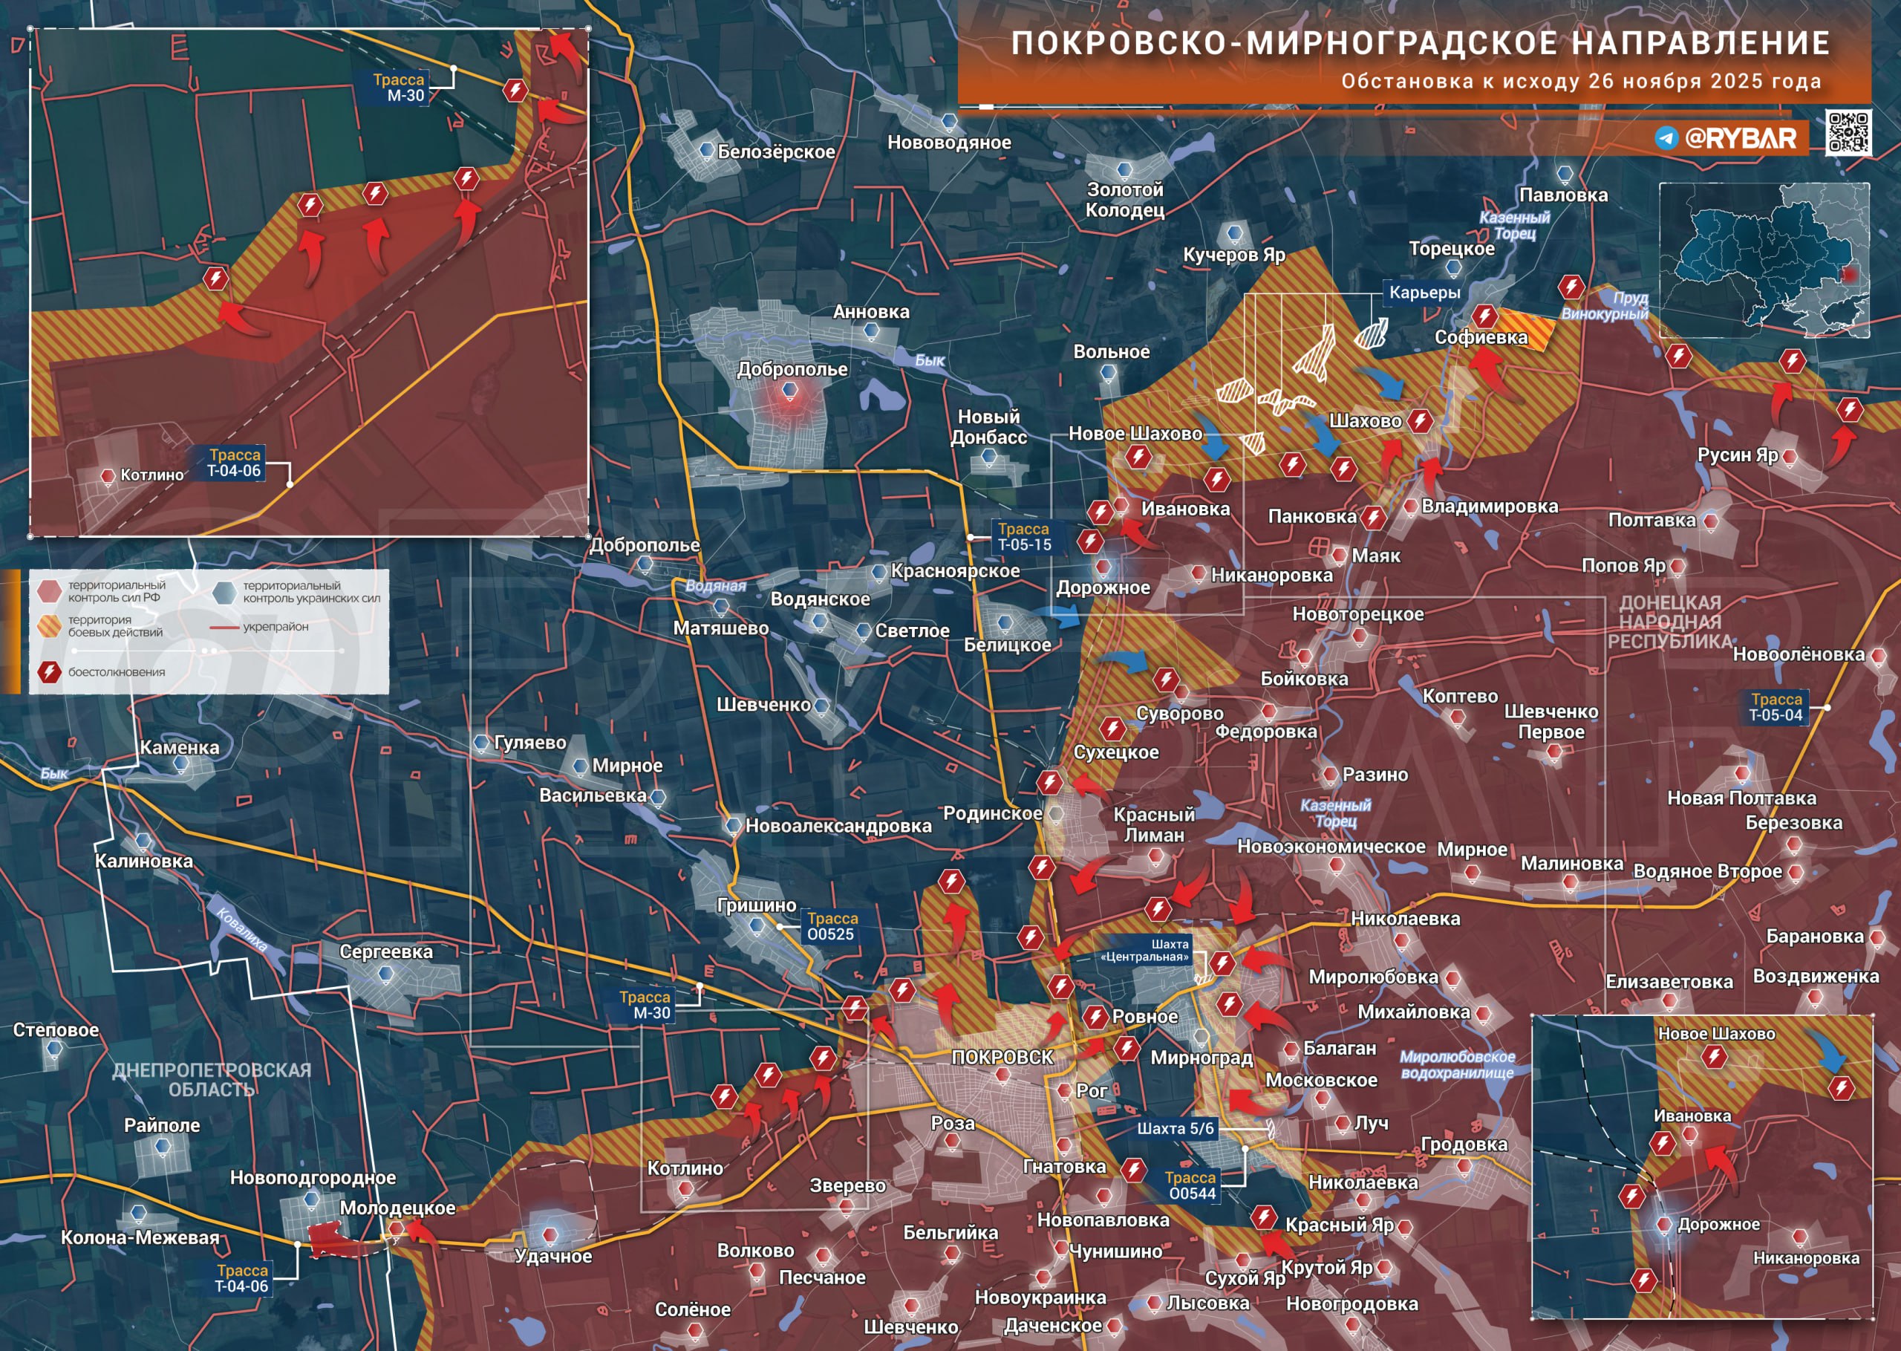Click the @RYBAR channel name
The height and width of the screenshot is (1351, 1901).
pos(1740,137)
